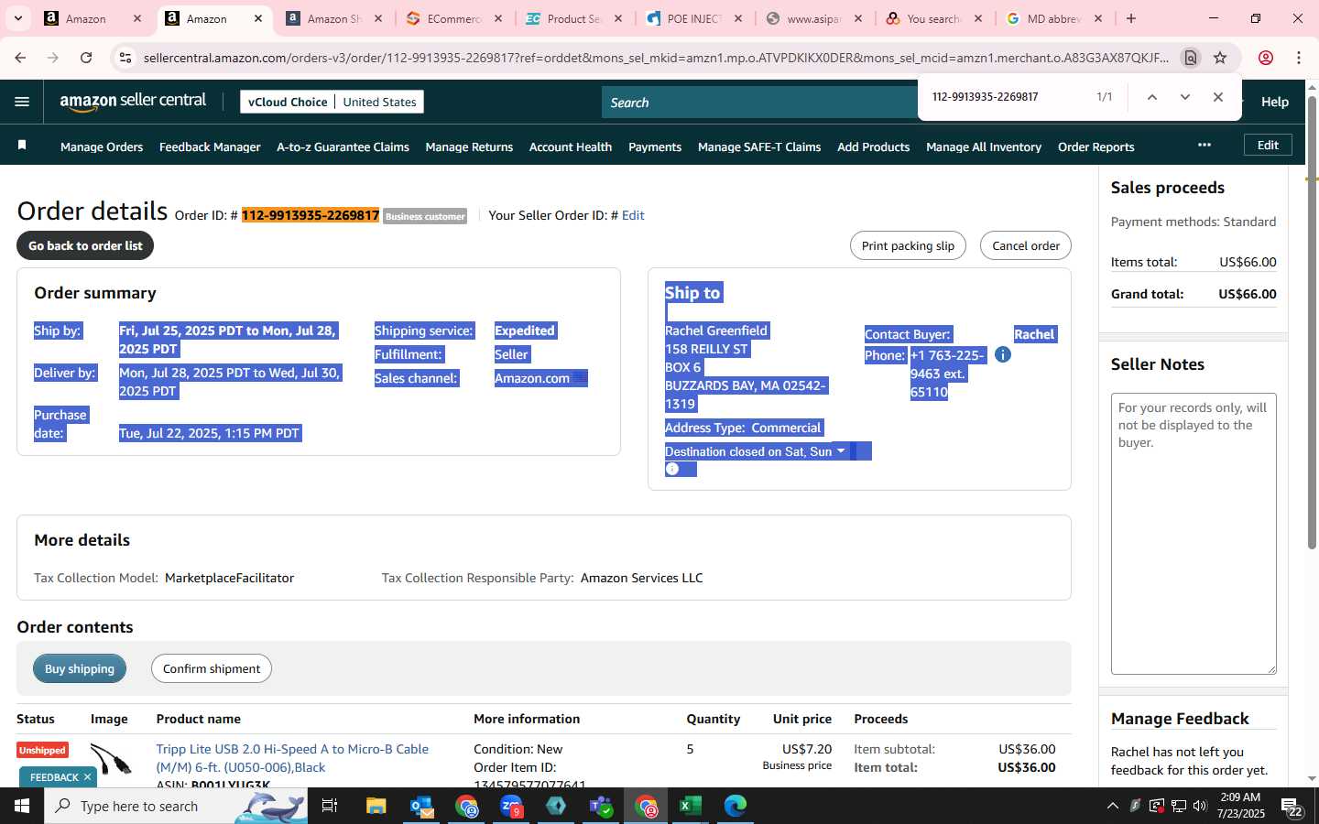This screenshot has width=1319, height=824.
Task: Open the three-dots more navigation menu
Action: (1204, 145)
